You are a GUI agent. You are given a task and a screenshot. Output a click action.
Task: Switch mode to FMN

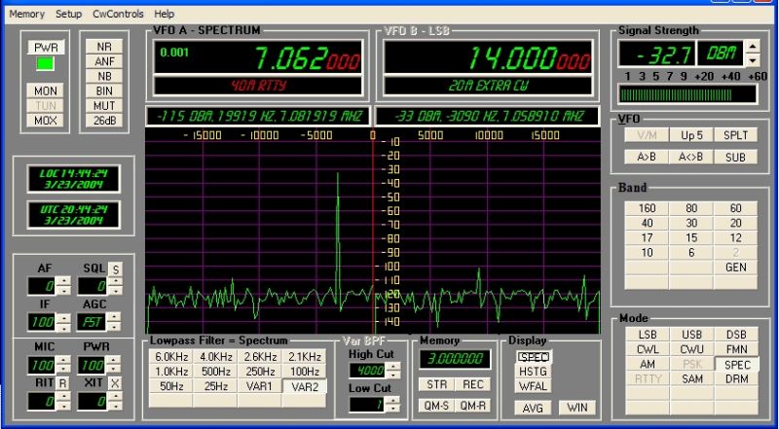737,349
